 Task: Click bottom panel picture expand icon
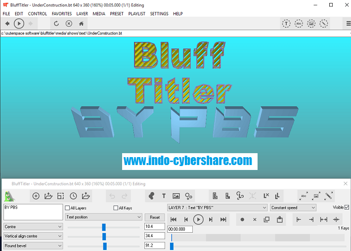[x=316, y=196]
